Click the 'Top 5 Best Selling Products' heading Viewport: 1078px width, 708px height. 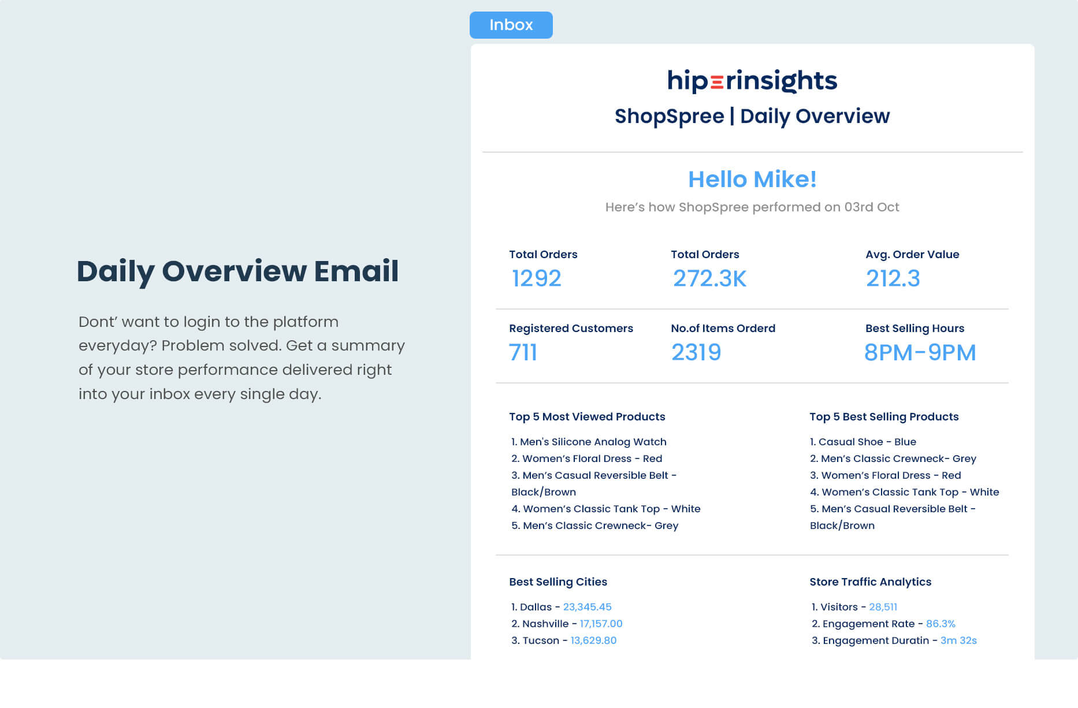pos(884,416)
